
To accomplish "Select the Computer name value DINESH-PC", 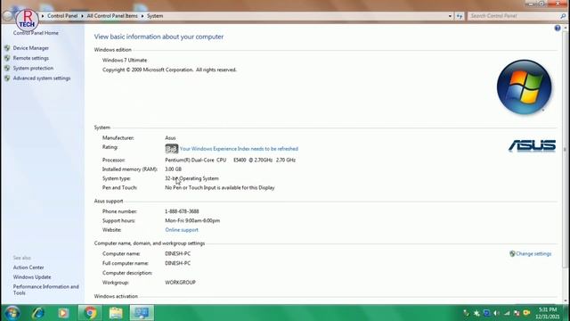I will [177, 253].
